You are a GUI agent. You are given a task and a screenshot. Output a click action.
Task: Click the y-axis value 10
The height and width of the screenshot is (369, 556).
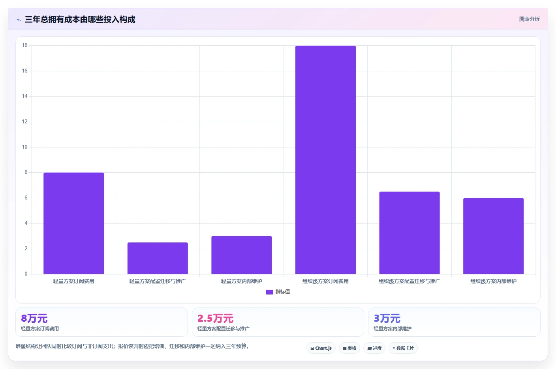25,147
